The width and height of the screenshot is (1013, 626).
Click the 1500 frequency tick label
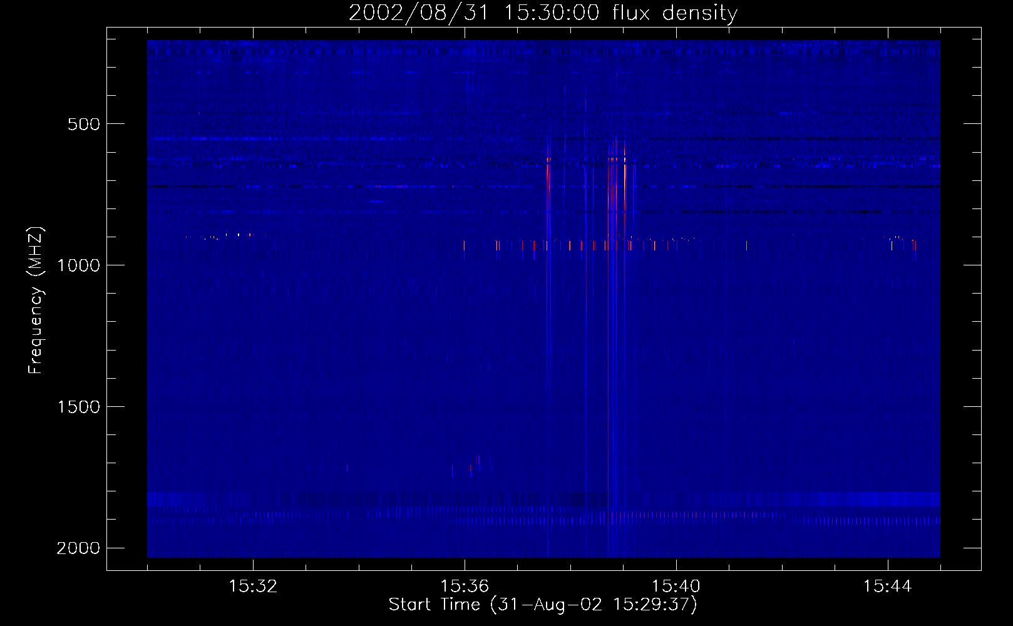tap(78, 407)
